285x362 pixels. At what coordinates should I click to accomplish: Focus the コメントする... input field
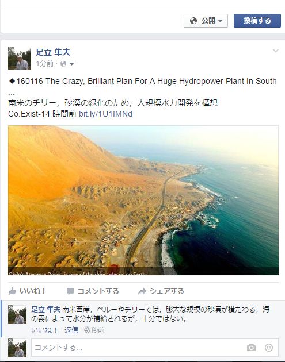[155, 348]
